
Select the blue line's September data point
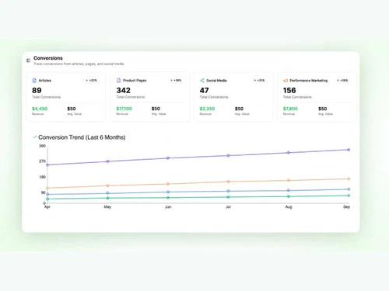(349, 189)
